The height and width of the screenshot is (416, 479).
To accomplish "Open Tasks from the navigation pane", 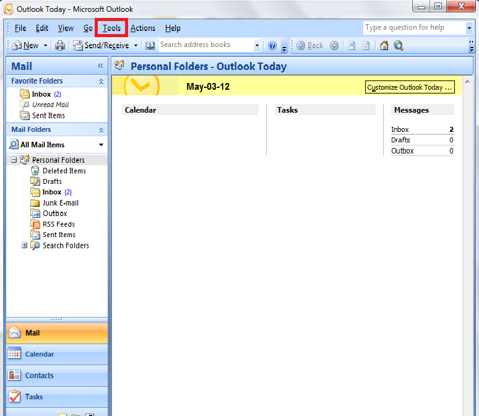I will (34, 397).
